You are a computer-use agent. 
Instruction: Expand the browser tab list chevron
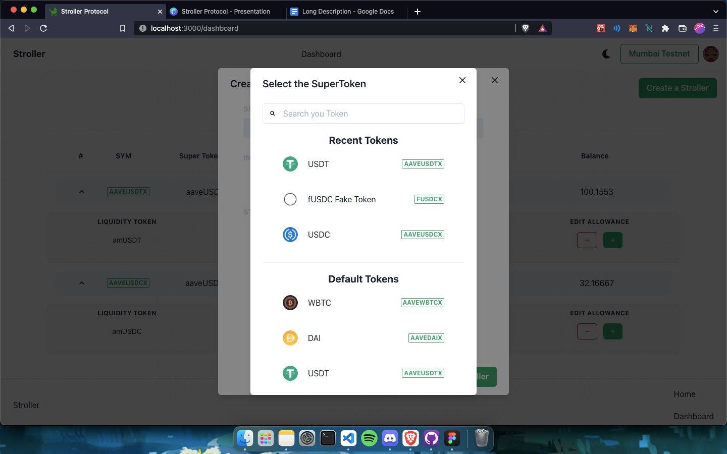715,11
